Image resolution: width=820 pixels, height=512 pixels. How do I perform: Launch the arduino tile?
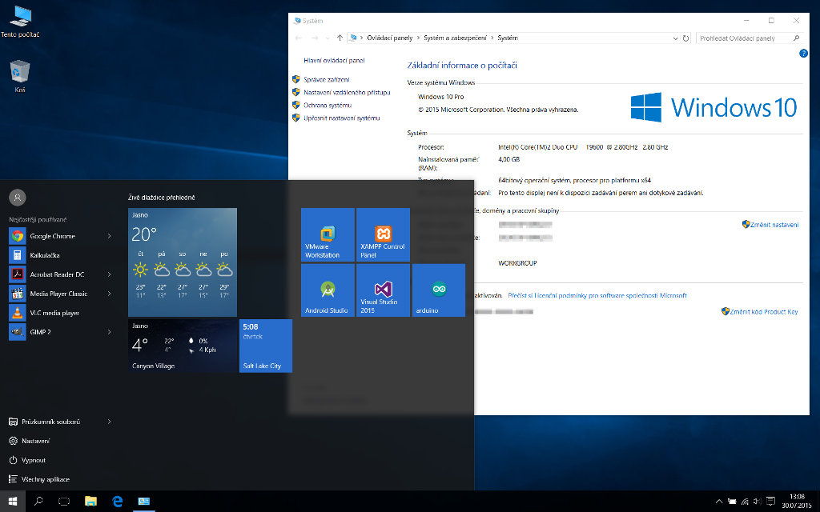point(439,290)
